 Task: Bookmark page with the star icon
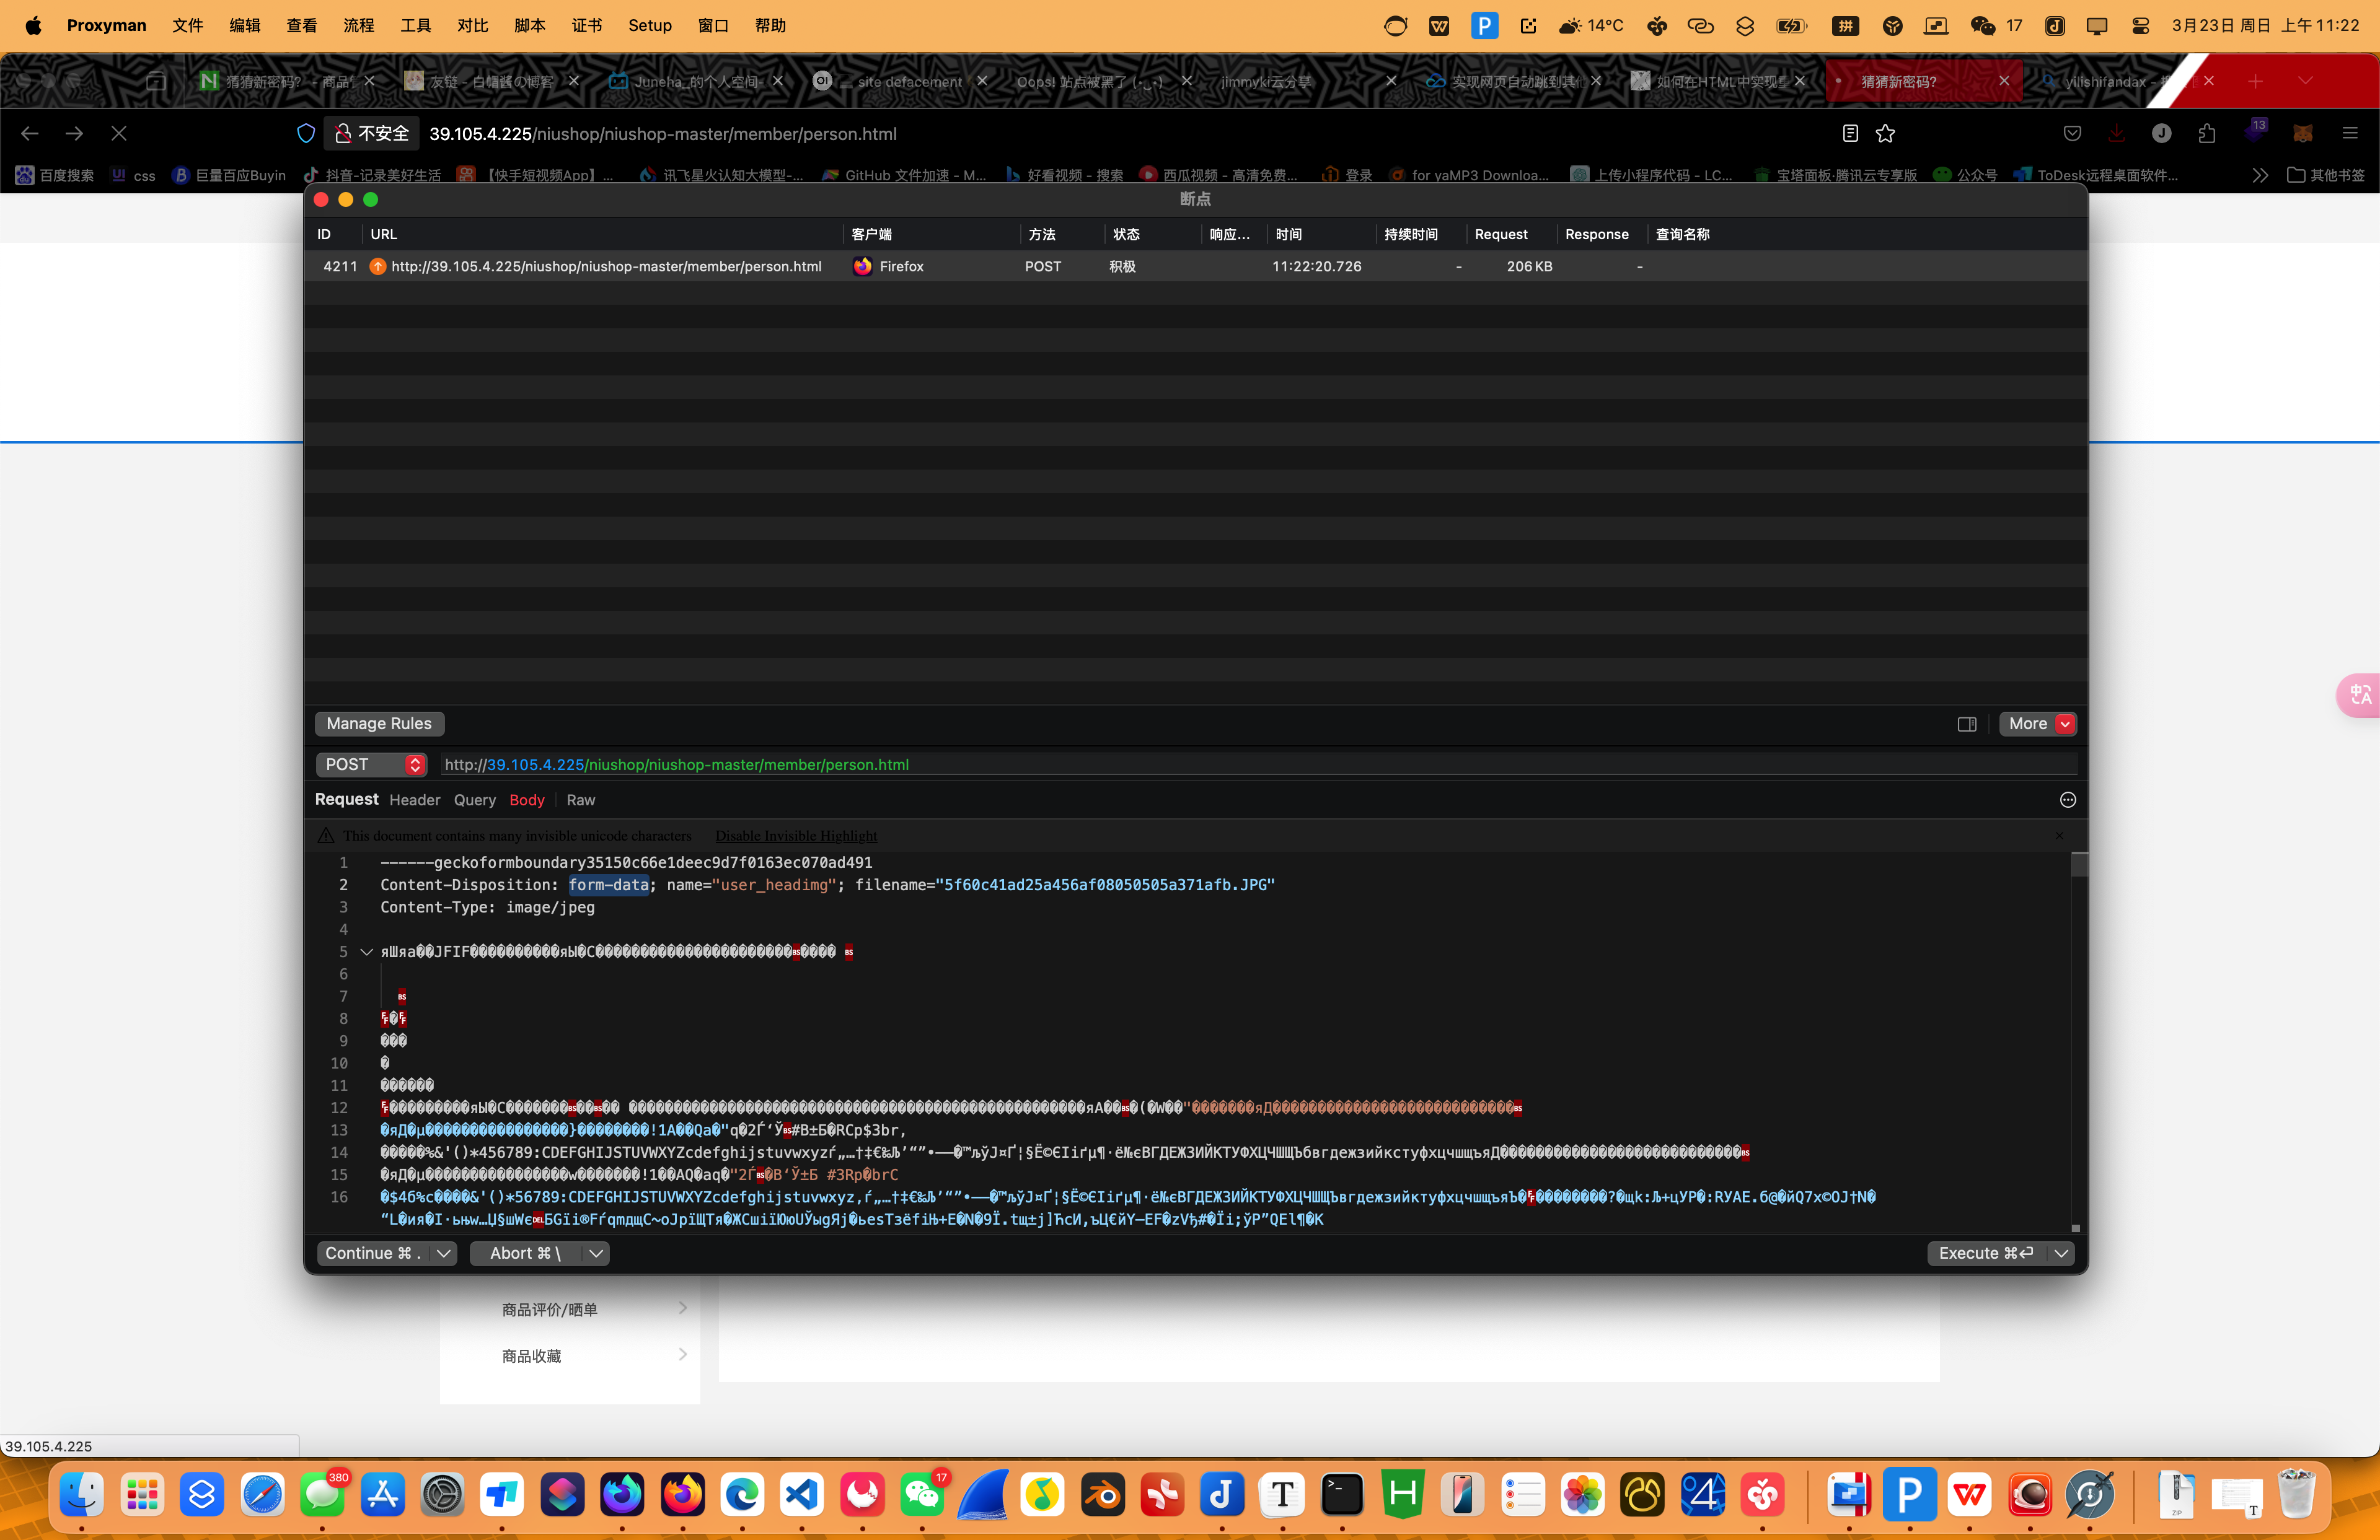(x=1885, y=134)
